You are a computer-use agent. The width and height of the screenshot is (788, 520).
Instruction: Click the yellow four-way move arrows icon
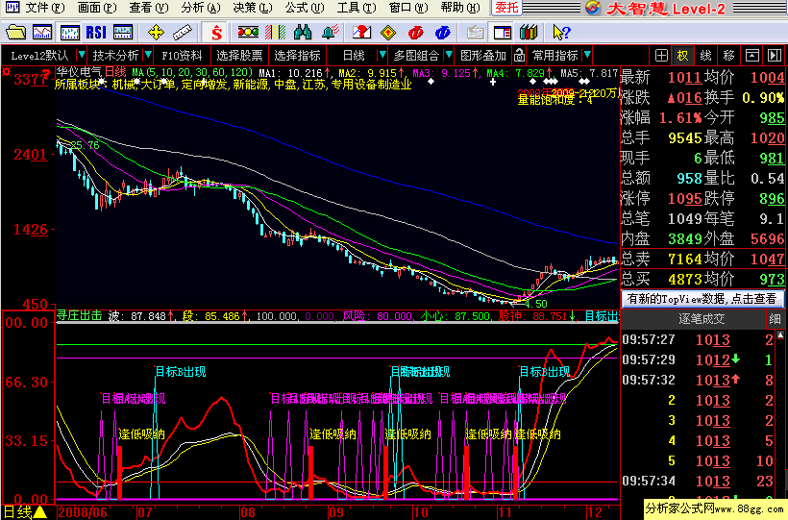click(156, 33)
